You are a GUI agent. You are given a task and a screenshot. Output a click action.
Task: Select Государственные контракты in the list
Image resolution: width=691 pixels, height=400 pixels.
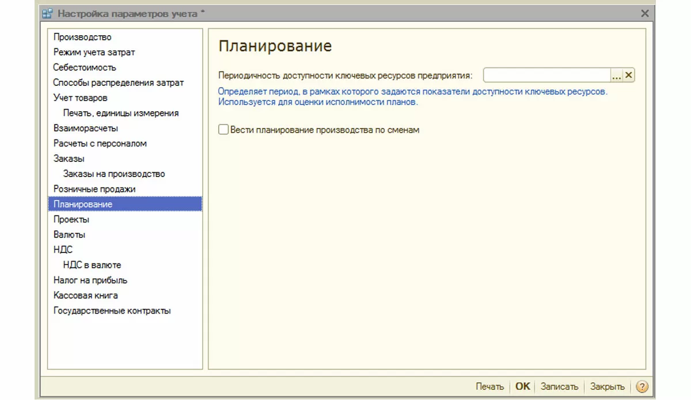click(x=112, y=311)
